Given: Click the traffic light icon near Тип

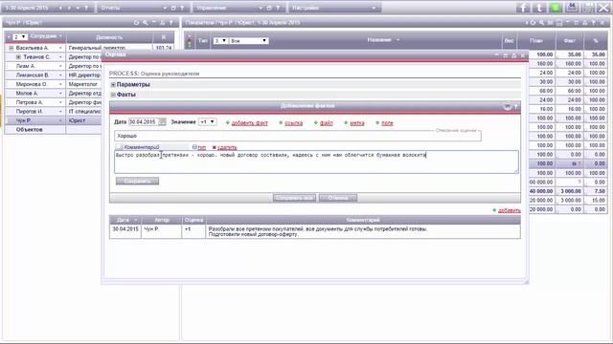Looking at the screenshot, I should click(190, 40).
